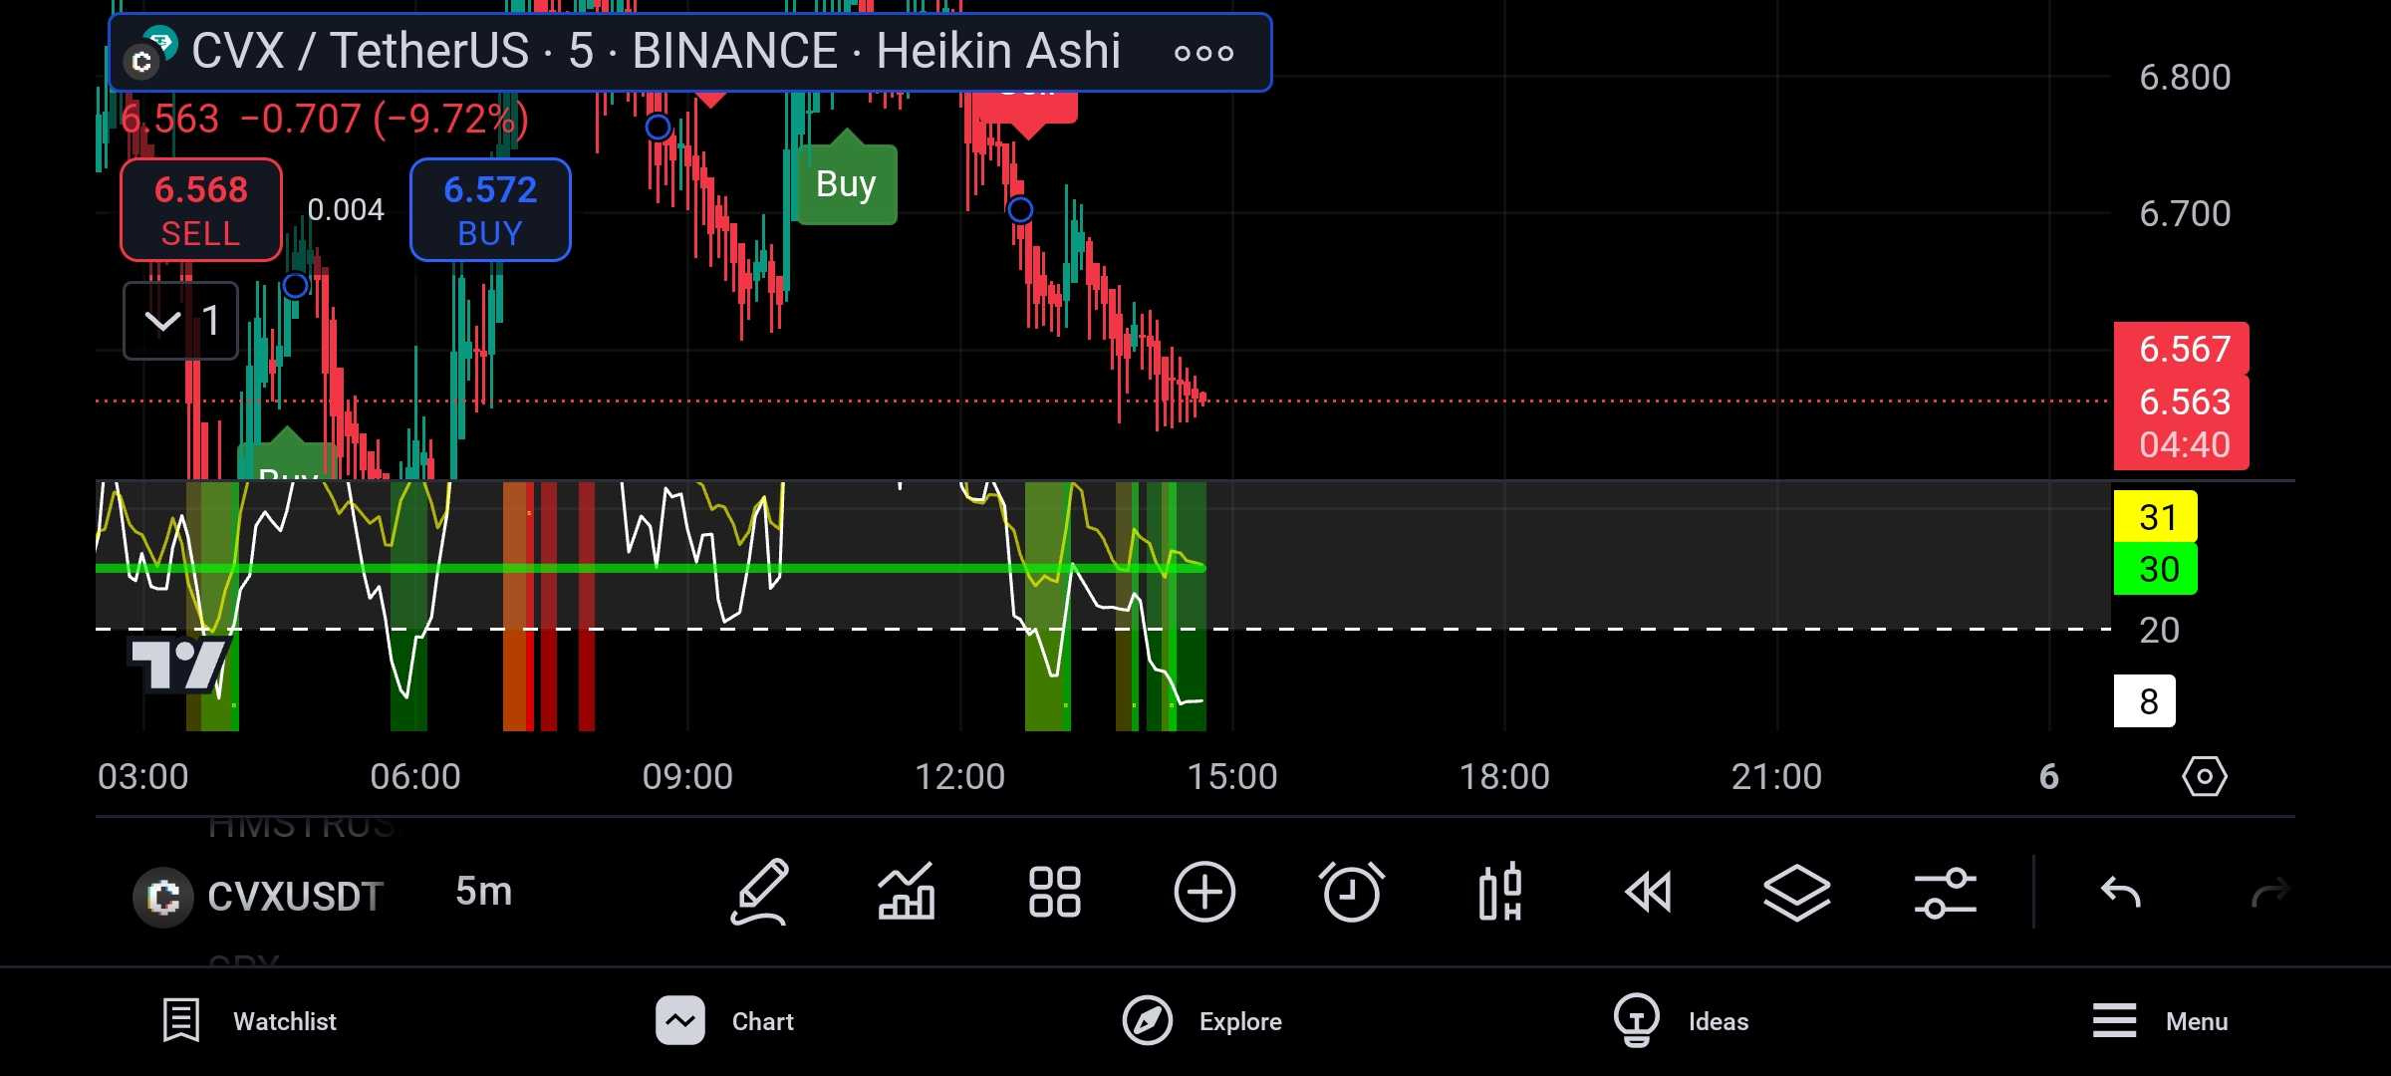2391x1076 pixels.
Task: Tap the add symbol plus-circle icon
Action: [1204, 892]
